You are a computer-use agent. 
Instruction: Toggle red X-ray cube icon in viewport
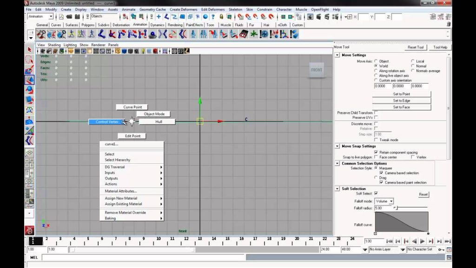click(x=155, y=51)
